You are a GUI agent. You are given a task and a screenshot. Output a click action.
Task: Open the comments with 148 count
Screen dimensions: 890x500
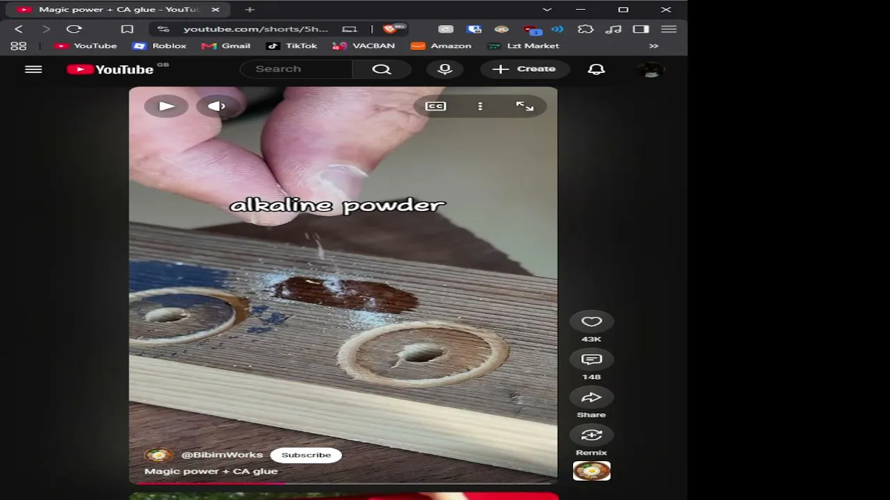pyautogui.click(x=591, y=359)
